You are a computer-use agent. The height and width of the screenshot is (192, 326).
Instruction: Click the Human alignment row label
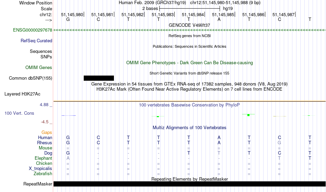click(x=45, y=137)
